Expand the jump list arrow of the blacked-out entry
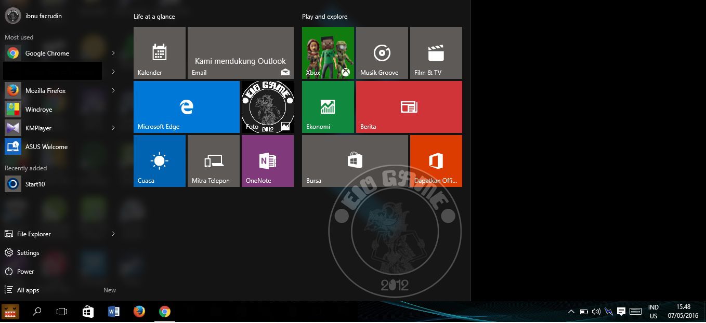This screenshot has width=706, height=323. pyautogui.click(x=113, y=72)
